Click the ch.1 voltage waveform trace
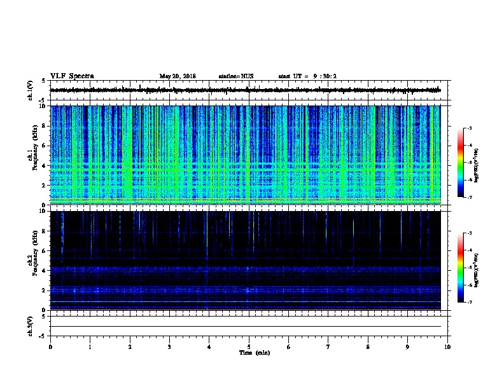Screen dimensions: 504x389 point(245,90)
